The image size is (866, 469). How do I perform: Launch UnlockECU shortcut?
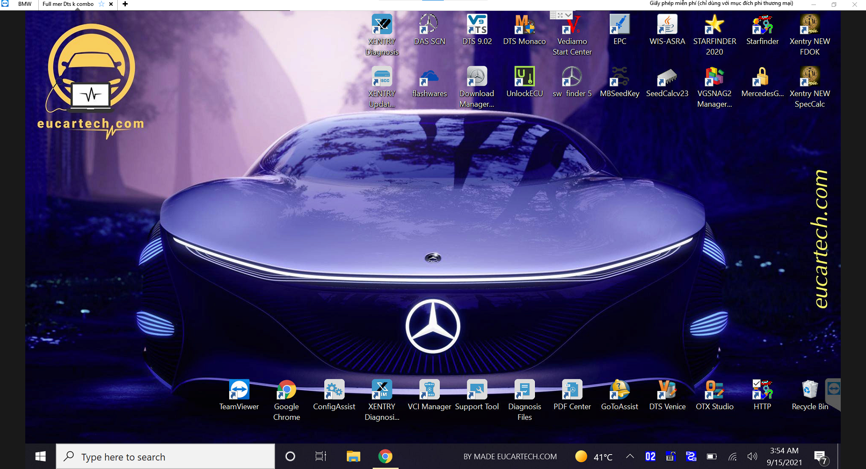525,82
